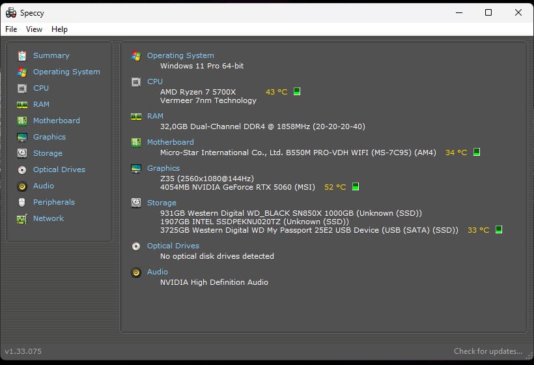
Task: Click AMD Ryzen 7 5700X text
Action: pos(198,92)
